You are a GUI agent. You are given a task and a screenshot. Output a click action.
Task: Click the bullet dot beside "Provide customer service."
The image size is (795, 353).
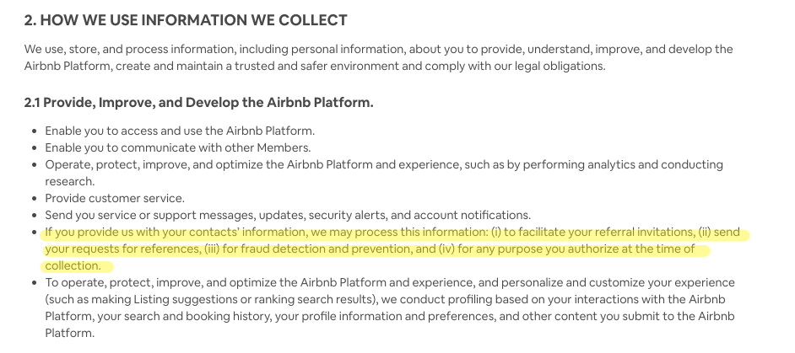pyautogui.click(x=33, y=199)
